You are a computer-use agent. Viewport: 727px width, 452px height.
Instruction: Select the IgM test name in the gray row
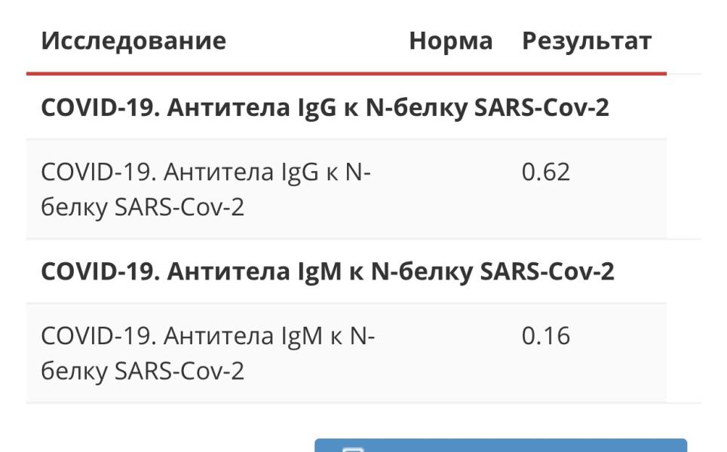pyautogui.click(x=207, y=353)
